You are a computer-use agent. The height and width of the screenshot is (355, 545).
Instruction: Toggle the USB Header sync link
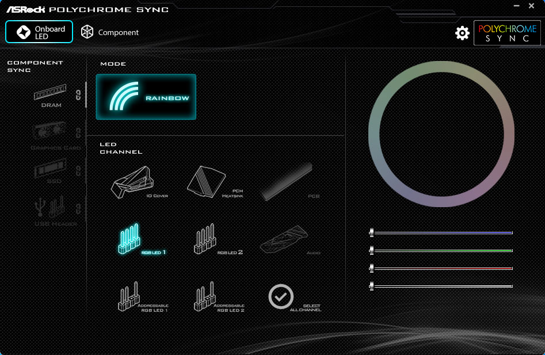tap(78, 209)
